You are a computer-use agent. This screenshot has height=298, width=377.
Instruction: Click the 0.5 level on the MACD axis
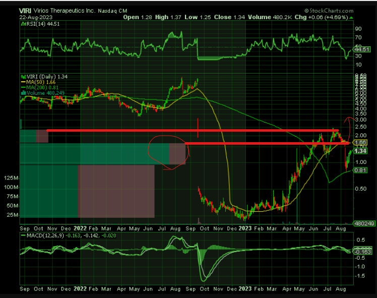[x=361, y=240]
